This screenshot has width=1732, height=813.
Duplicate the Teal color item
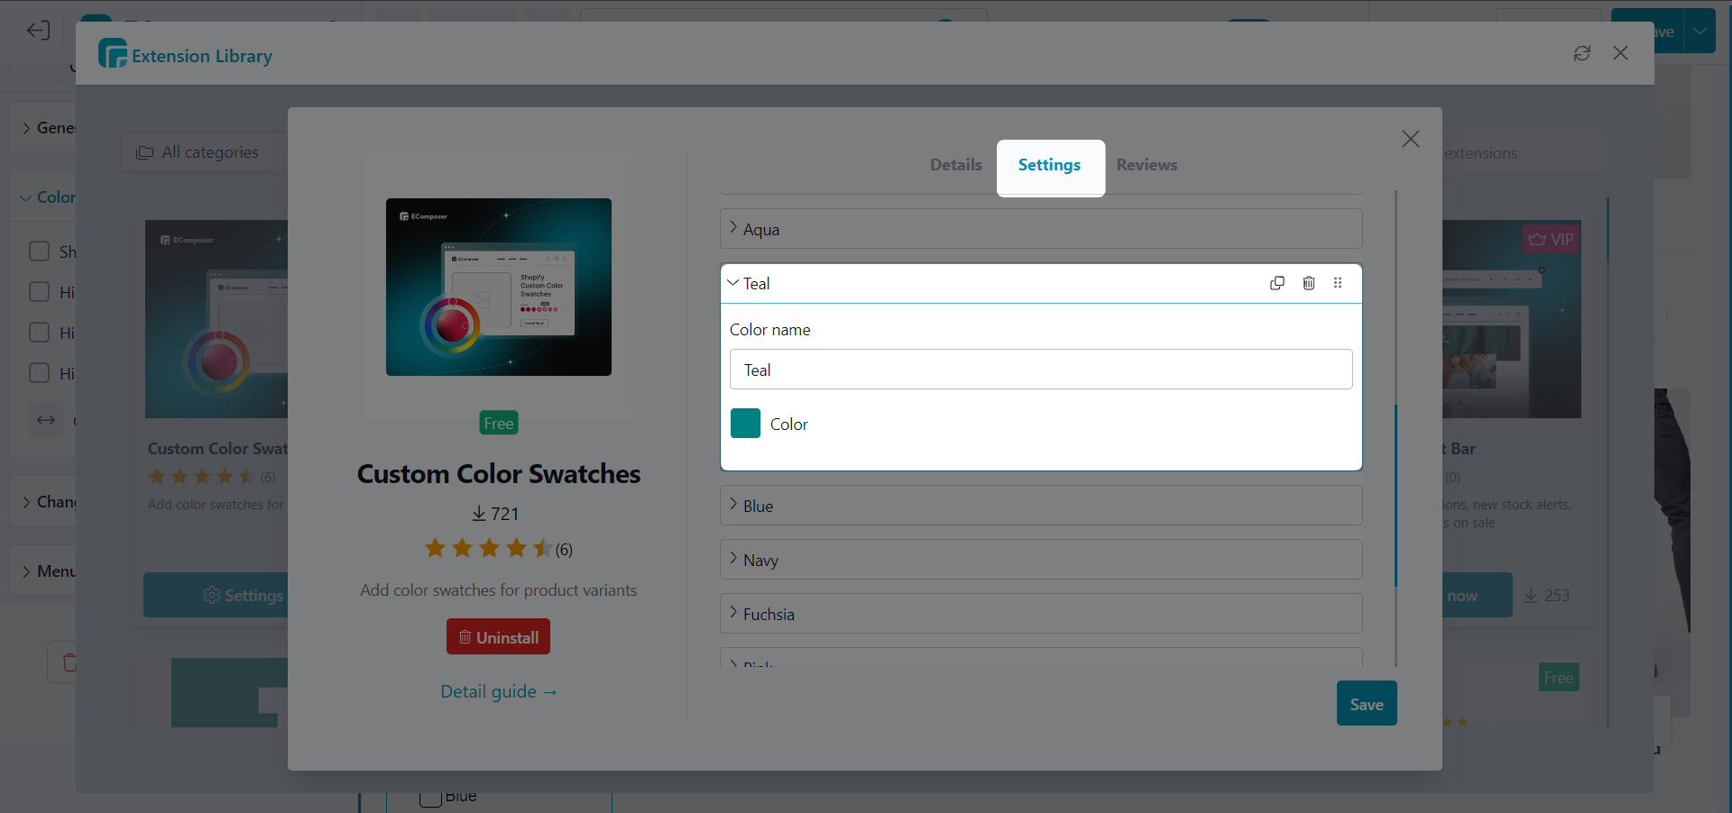tap(1277, 283)
